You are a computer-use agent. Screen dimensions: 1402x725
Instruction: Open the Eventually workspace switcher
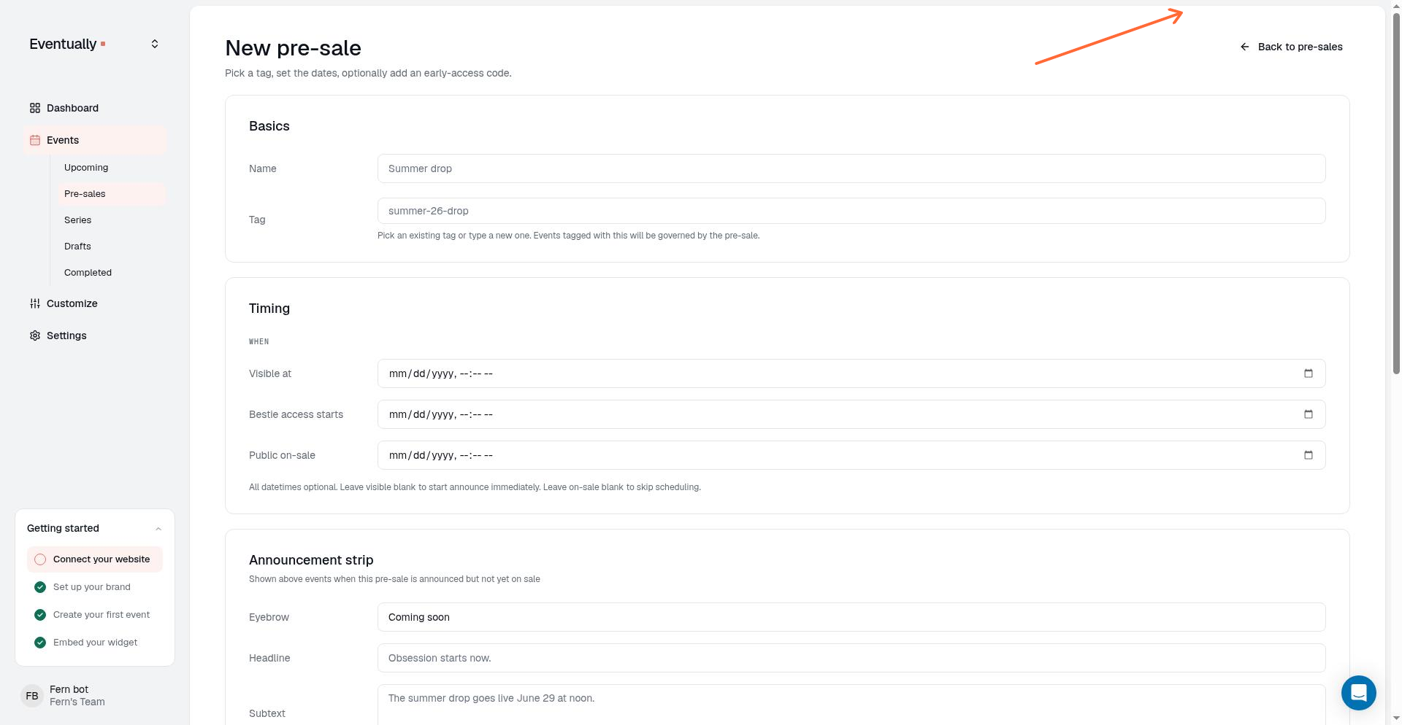pyautogui.click(x=155, y=44)
